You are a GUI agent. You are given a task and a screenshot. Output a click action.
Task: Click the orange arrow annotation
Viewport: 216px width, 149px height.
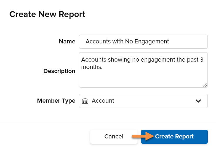(x=143, y=136)
